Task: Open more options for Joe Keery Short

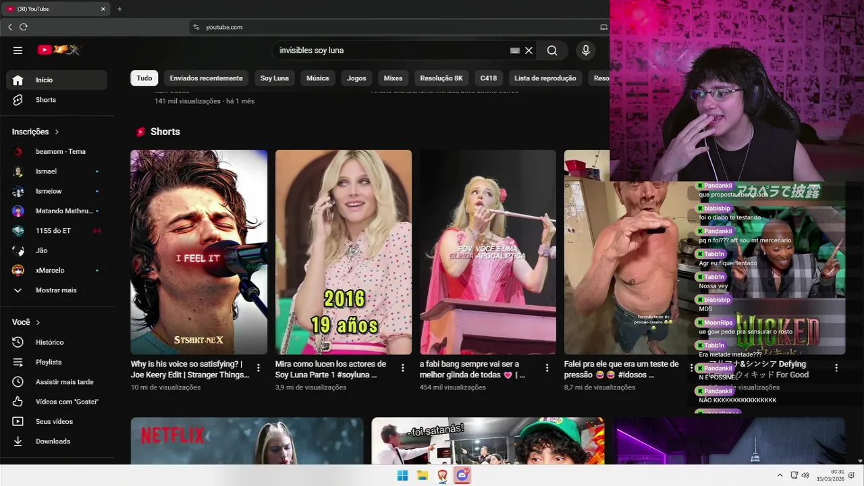Action: point(259,368)
